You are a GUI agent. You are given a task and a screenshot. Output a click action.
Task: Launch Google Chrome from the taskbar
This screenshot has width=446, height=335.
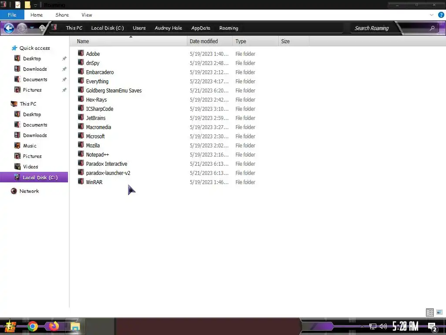point(33,326)
